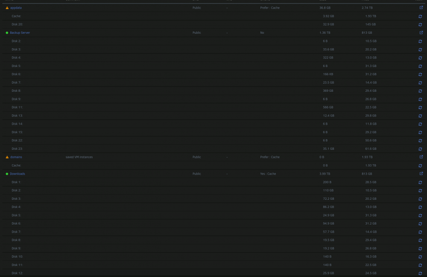Click the 145 GB free value for Disk 20
This screenshot has height=277, width=427.
click(x=370, y=24)
